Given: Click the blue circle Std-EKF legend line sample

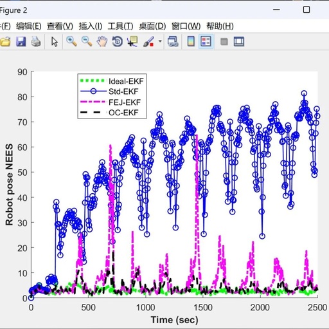Looking at the screenshot, I should (x=93, y=91).
